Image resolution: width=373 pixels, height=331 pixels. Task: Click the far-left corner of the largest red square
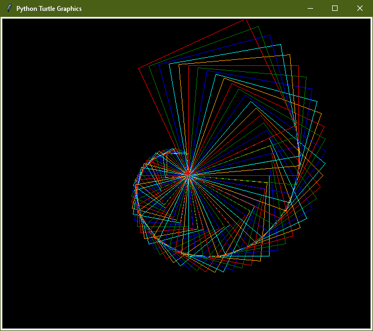(139, 69)
